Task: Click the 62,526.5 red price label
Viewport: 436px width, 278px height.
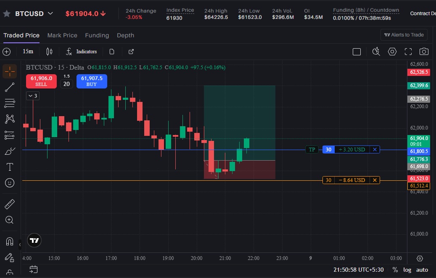Action: click(x=419, y=72)
